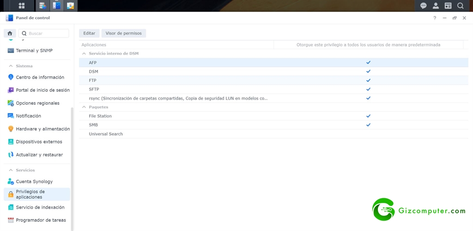Viewport: 473px width, 231px height.
Task: Open the third pinned taskbar application icon
Action: coord(70,6)
